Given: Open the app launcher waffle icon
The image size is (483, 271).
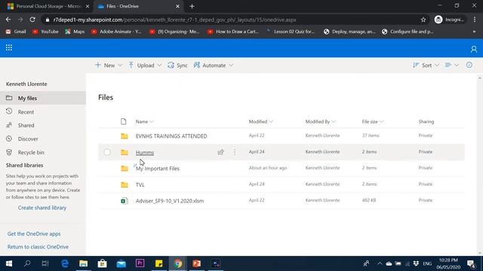Looking at the screenshot, I should (9, 47).
